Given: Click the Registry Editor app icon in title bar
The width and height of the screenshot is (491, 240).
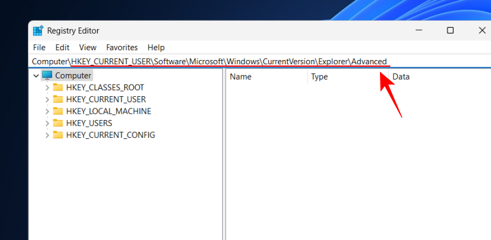Looking at the screenshot, I should pyautogui.click(x=38, y=31).
